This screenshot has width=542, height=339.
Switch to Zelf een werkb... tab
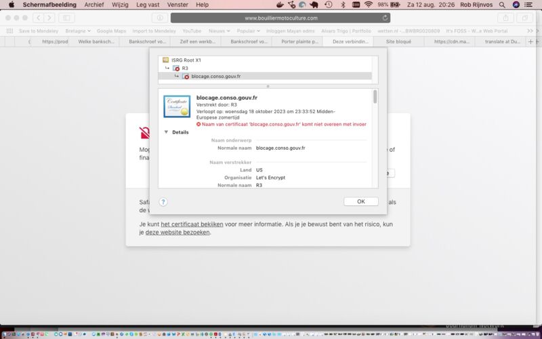pyautogui.click(x=197, y=41)
